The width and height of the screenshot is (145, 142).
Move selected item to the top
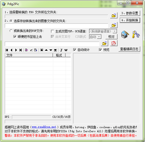tap(42, 50)
